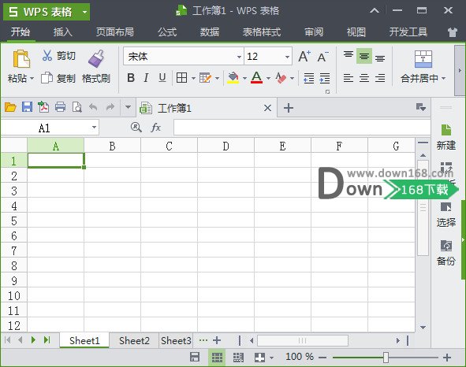466x367 pixels.
Task: Expand the Paste (粘贴) options arrow
Action: (x=32, y=79)
